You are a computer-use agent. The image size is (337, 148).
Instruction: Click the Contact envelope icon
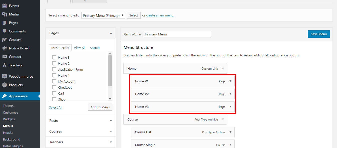5,57
